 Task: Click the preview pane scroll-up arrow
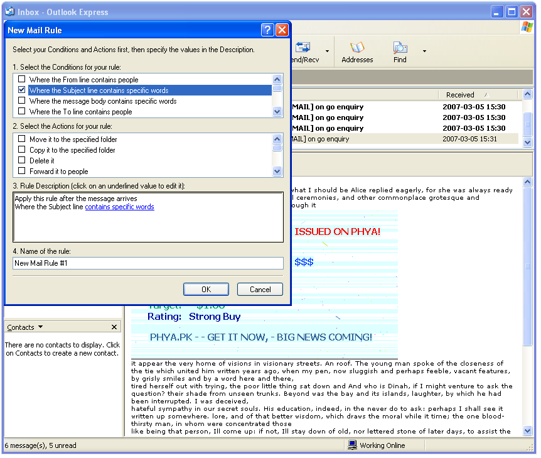pyautogui.click(x=528, y=182)
